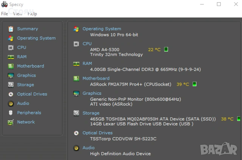Click the Storage heading link in main panel
Image resolution: width=242 pixels, height=160 pixels.
pos(91,113)
